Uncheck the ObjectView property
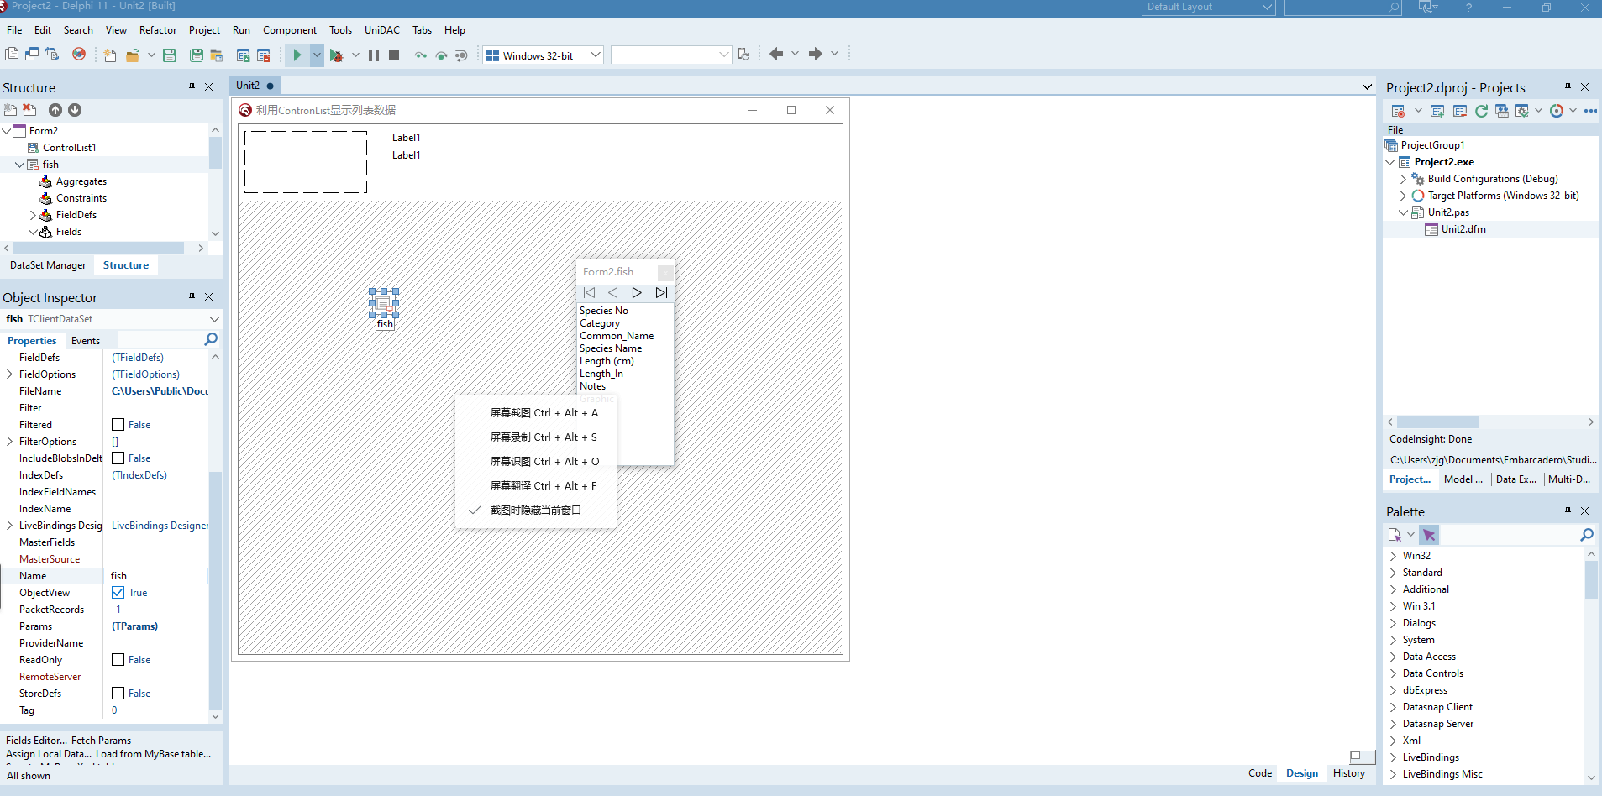This screenshot has height=796, width=1602. (118, 593)
